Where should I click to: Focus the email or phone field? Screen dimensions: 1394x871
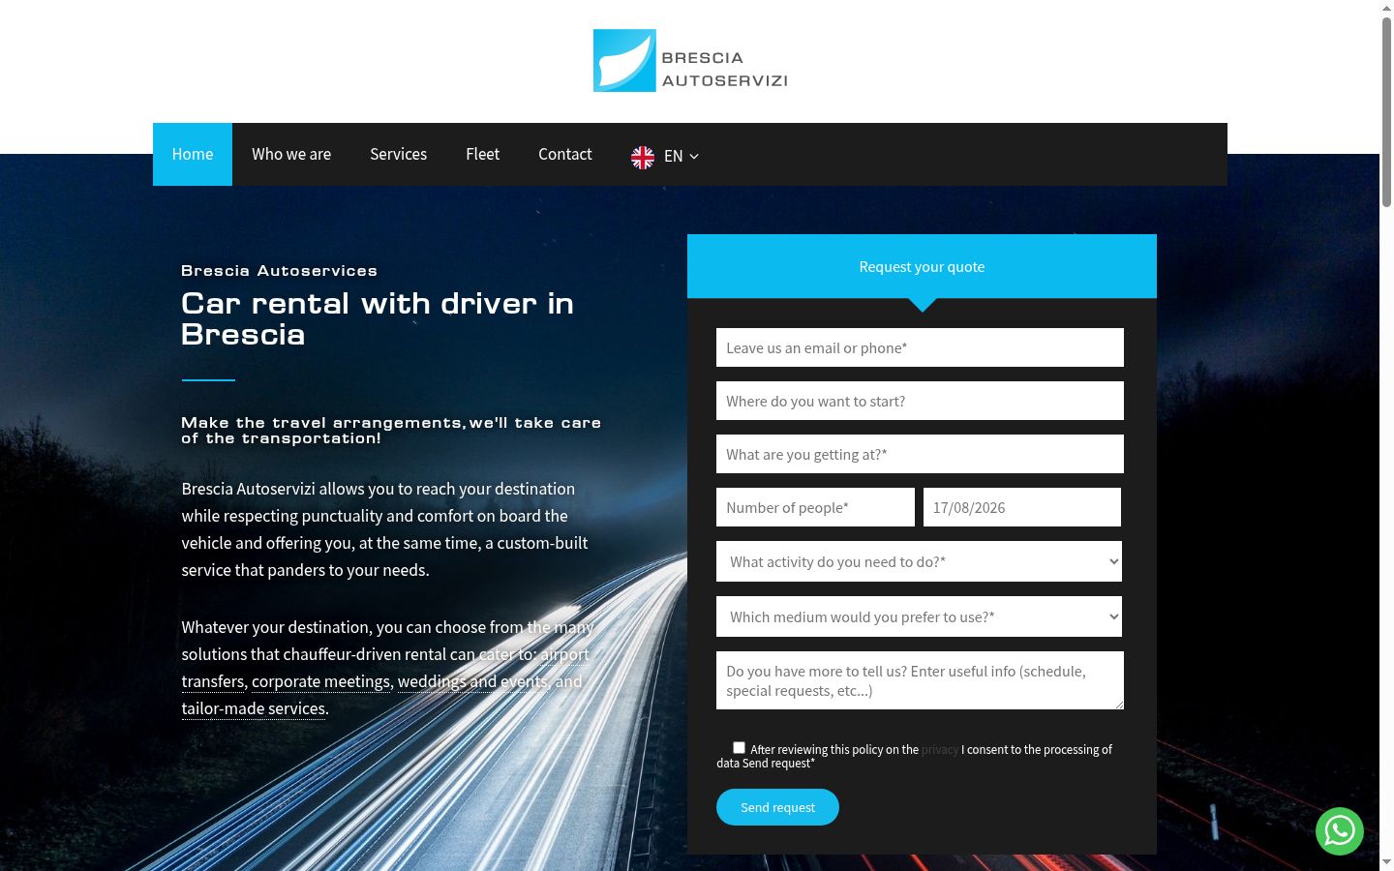pyautogui.click(x=920, y=347)
